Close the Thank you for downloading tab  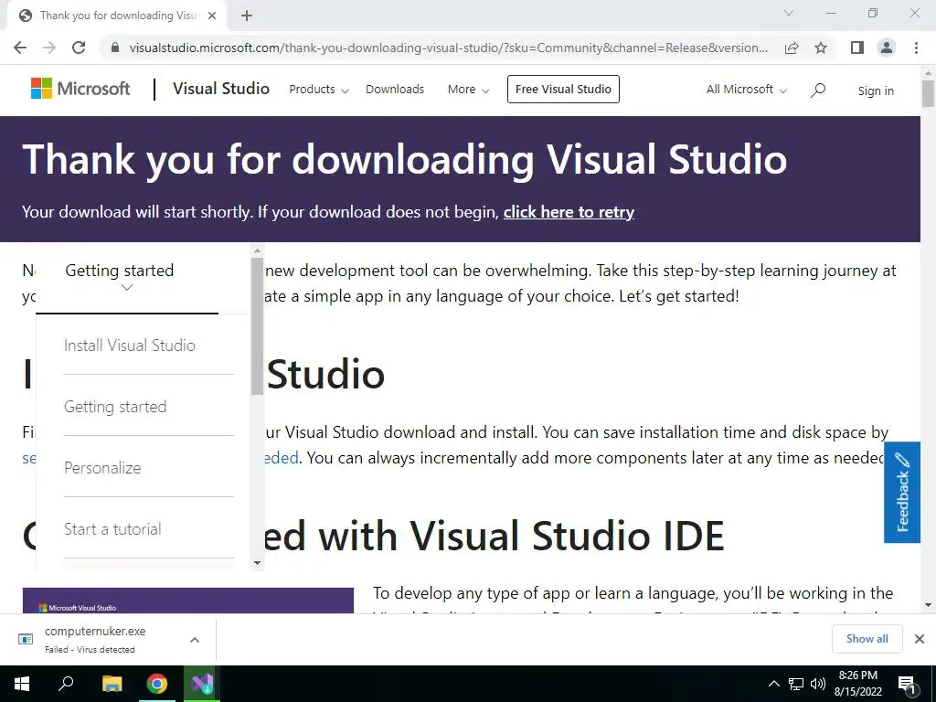(x=212, y=16)
